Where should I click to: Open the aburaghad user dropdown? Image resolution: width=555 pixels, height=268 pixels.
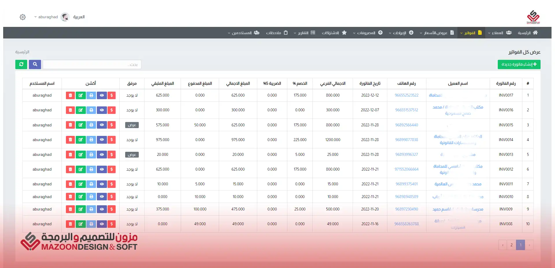click(46, 17)
